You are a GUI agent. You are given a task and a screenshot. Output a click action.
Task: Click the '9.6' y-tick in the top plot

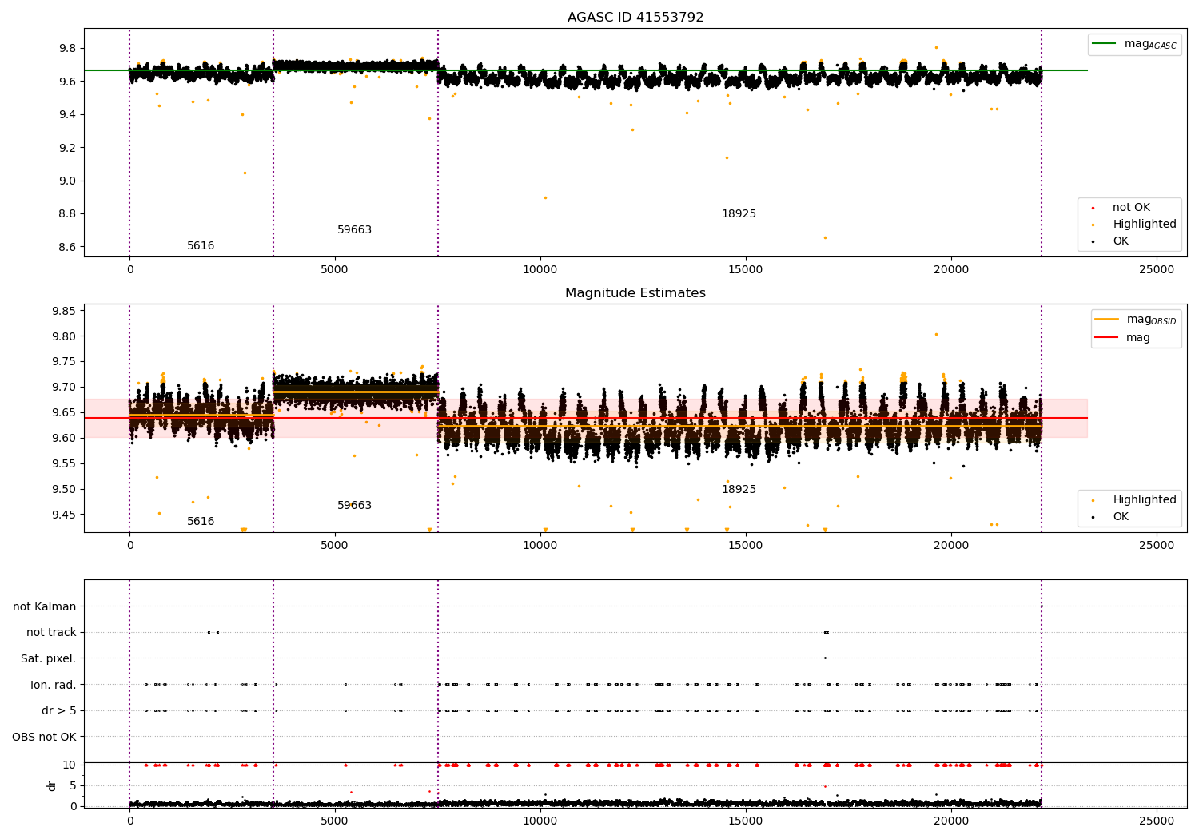click(x=67, y=82)
